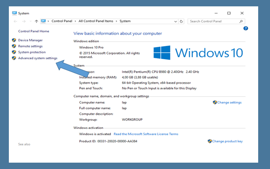Click the Back navigation arrow
270x169 pixels.
(x=16, y=21)
